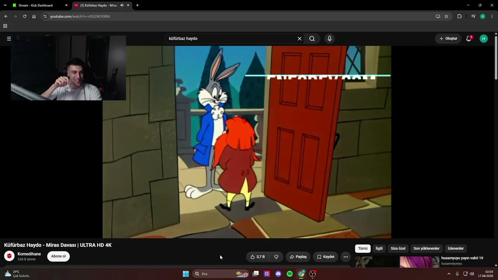This screenshot has height=280, width=498.
Task: Click the '3,66 B abone' subscriber count
Action: pyautogui.click(x=26, y=259)
